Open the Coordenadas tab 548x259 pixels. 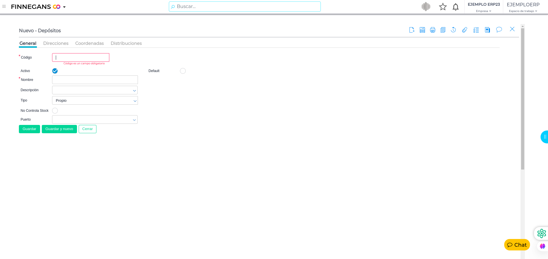90,43
